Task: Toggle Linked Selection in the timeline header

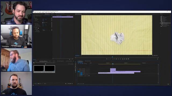Action: 82,64
